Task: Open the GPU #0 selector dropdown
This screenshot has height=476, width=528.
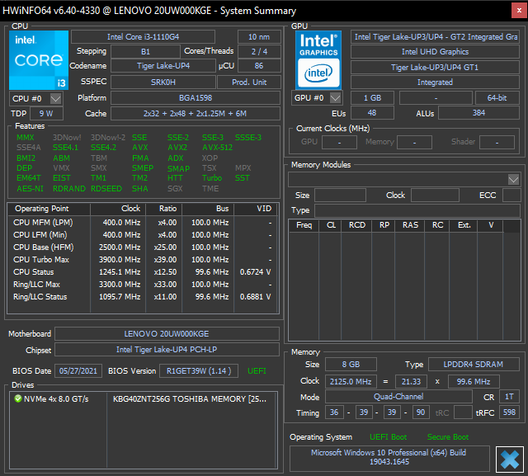Action: coord(337,98)
